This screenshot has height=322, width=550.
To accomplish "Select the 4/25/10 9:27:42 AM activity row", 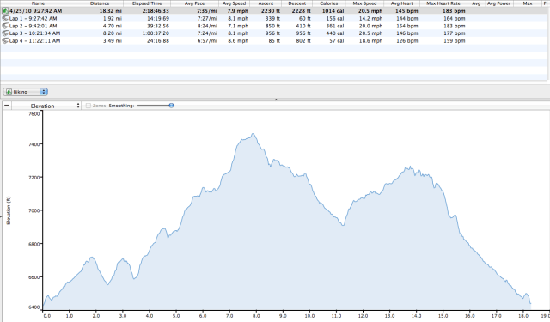I will 273,11.
